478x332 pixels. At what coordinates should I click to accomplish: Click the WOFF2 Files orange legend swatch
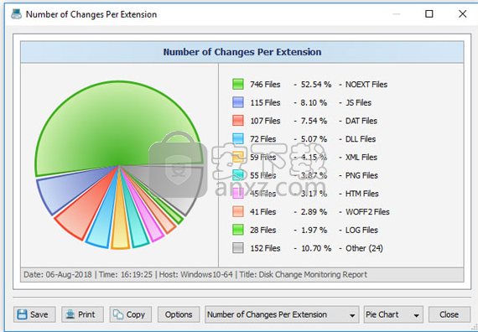(x=238, y=211)
